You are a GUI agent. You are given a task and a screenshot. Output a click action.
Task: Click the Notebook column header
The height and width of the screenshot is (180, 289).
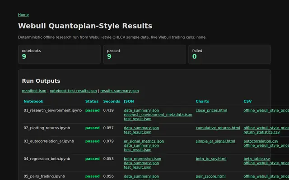click(x=33, y=101)
